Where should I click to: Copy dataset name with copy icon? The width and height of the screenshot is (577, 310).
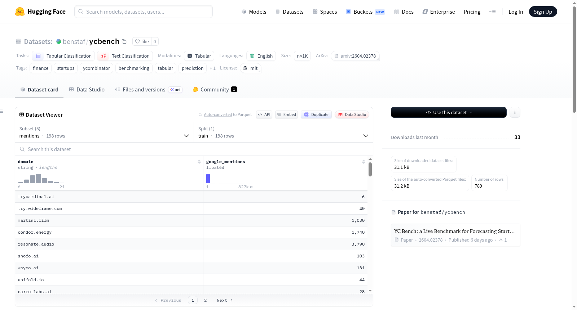click(124, 41)
